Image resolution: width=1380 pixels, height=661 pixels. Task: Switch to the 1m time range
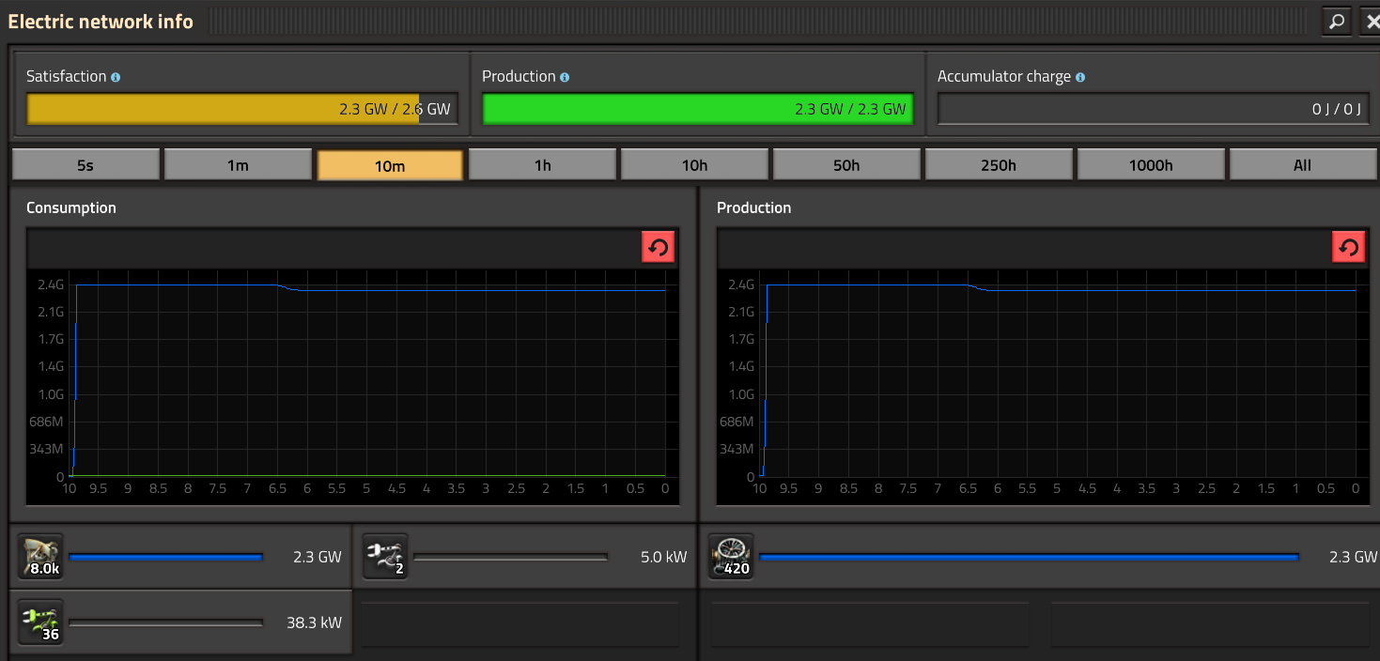coord(238,165)
